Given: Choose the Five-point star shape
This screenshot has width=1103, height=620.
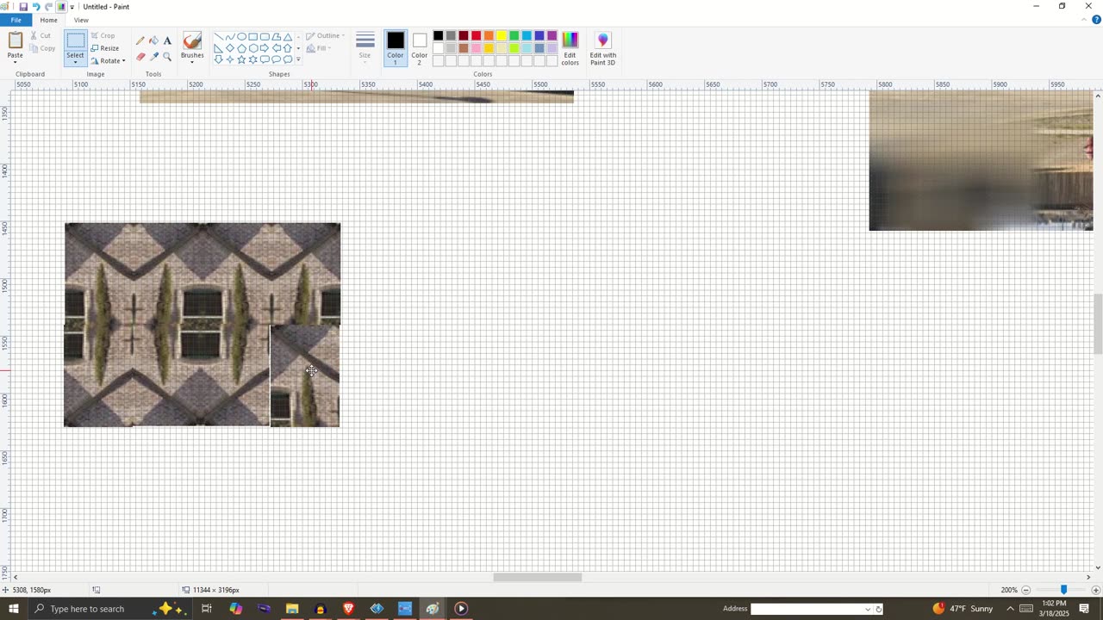Looking at the screenshot, I should [x=242, y=59].
